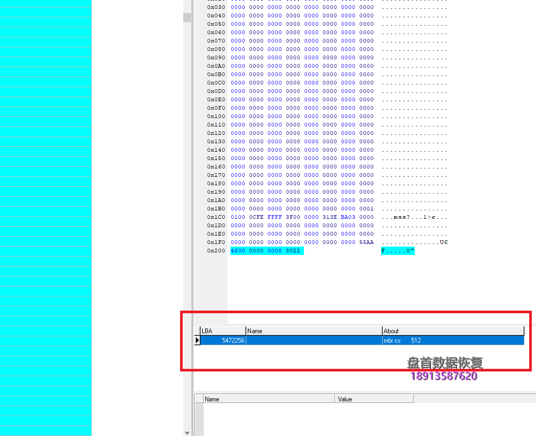Image resolution: width=536 pixels, height=436 pixels.
Task: Click the empty Name cell in LBA row
Action: click(313, 341)
